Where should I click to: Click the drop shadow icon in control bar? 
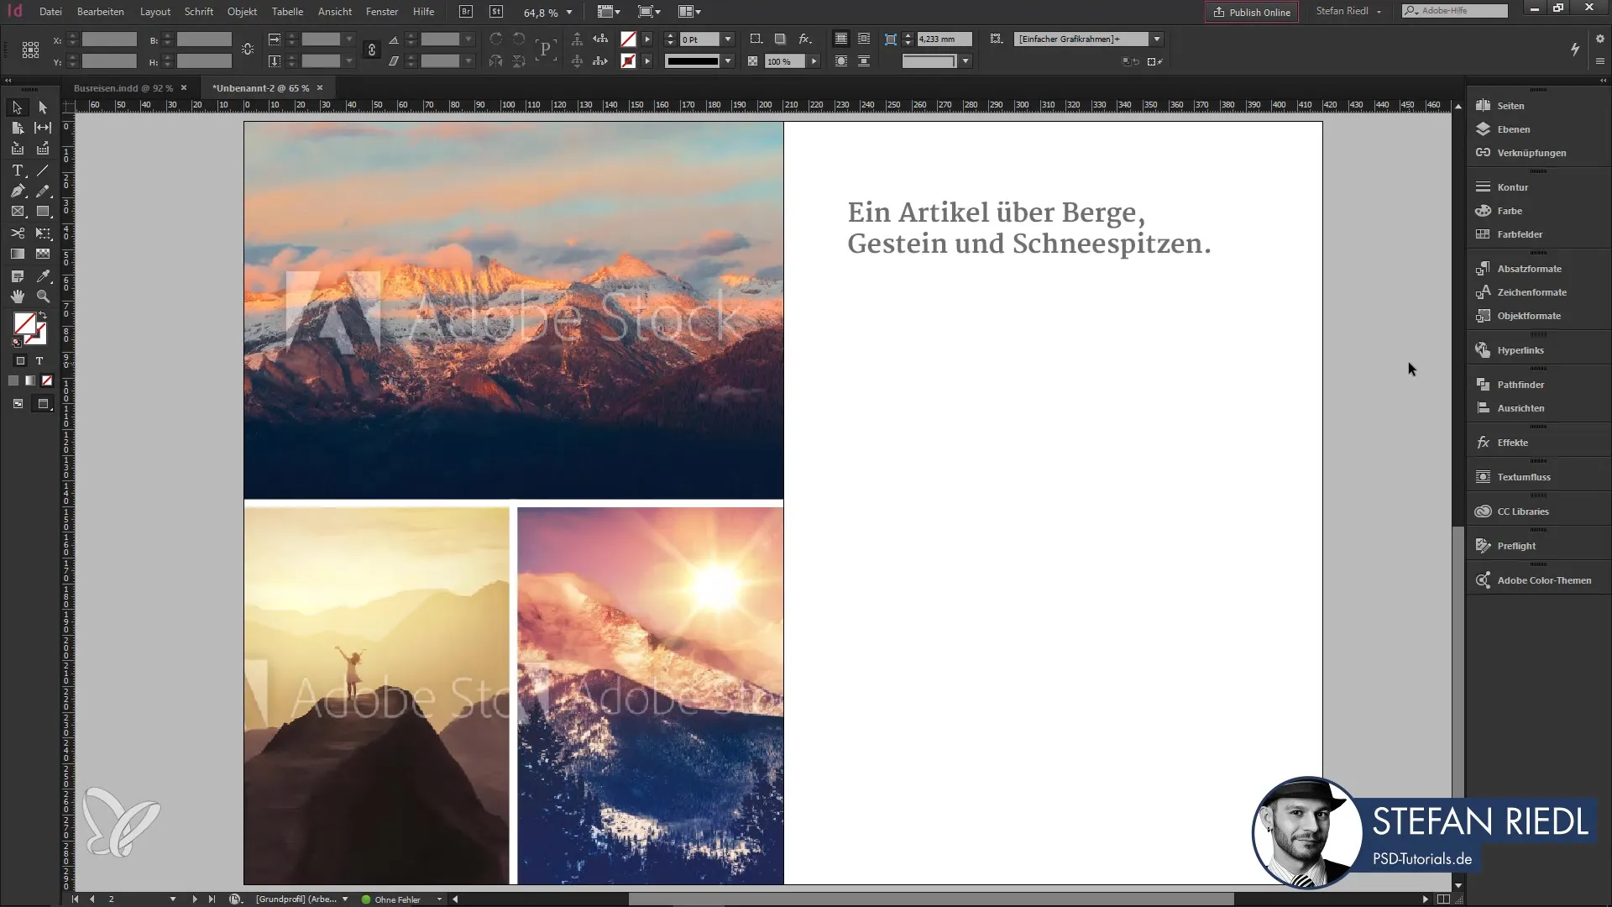[780, 39]
